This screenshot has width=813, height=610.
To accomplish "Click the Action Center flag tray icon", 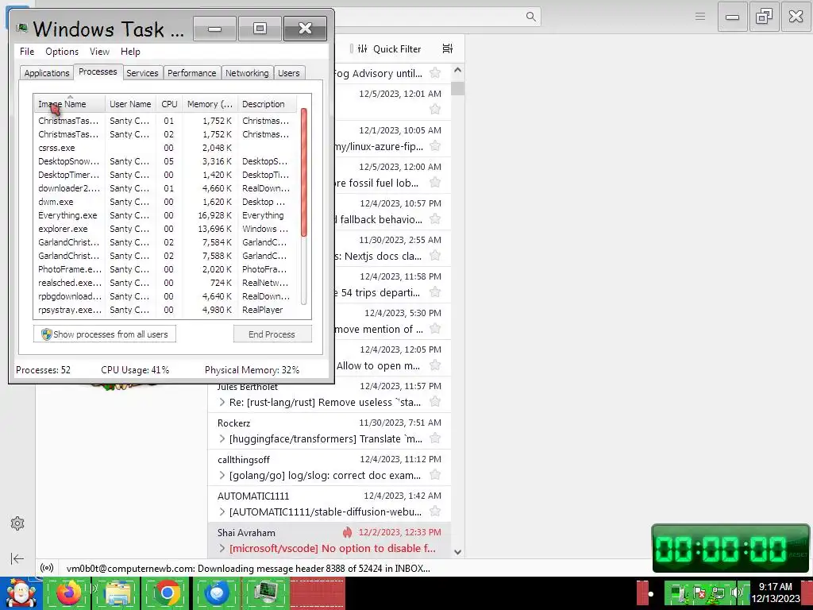I will [699, 593].
